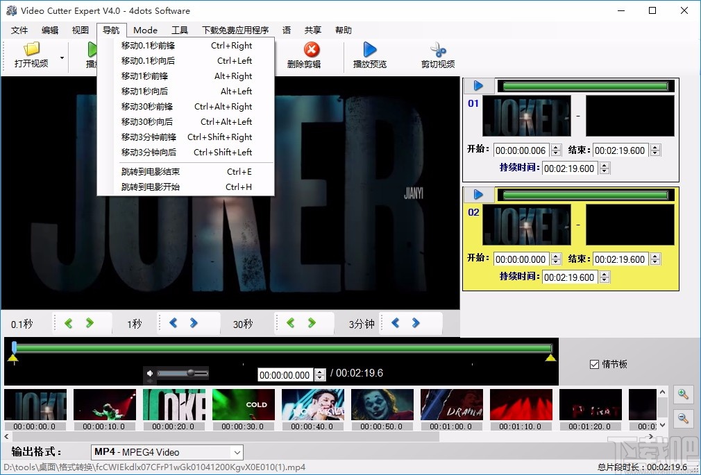
Task: Play clip 02 using its play button
Action: (478, 194)
